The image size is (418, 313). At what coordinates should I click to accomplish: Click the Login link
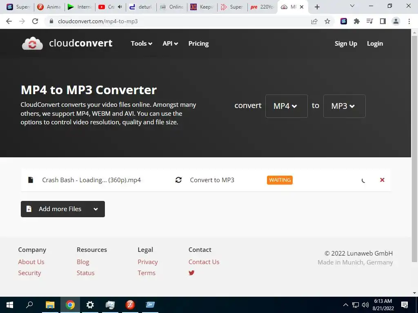(x=375, y=43)
